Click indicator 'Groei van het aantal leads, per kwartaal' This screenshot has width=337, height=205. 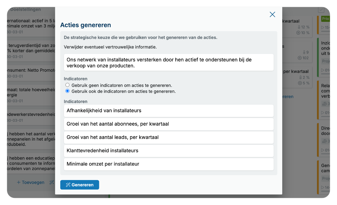point(169,137)
